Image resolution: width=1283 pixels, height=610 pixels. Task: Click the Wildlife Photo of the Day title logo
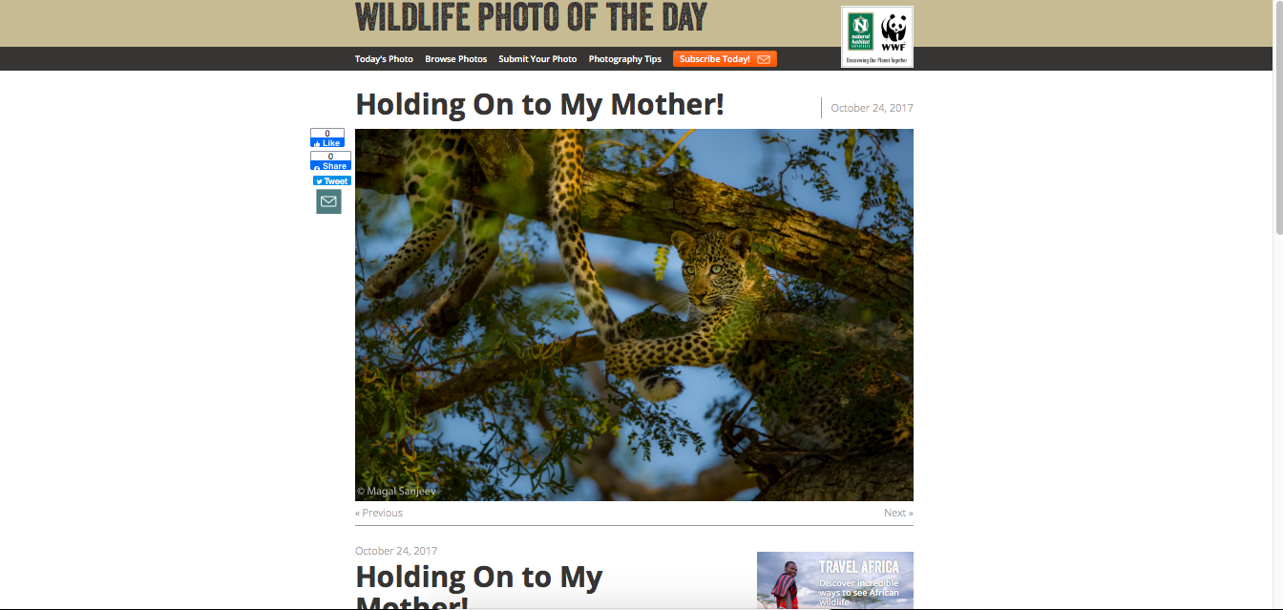click(531, 17)
